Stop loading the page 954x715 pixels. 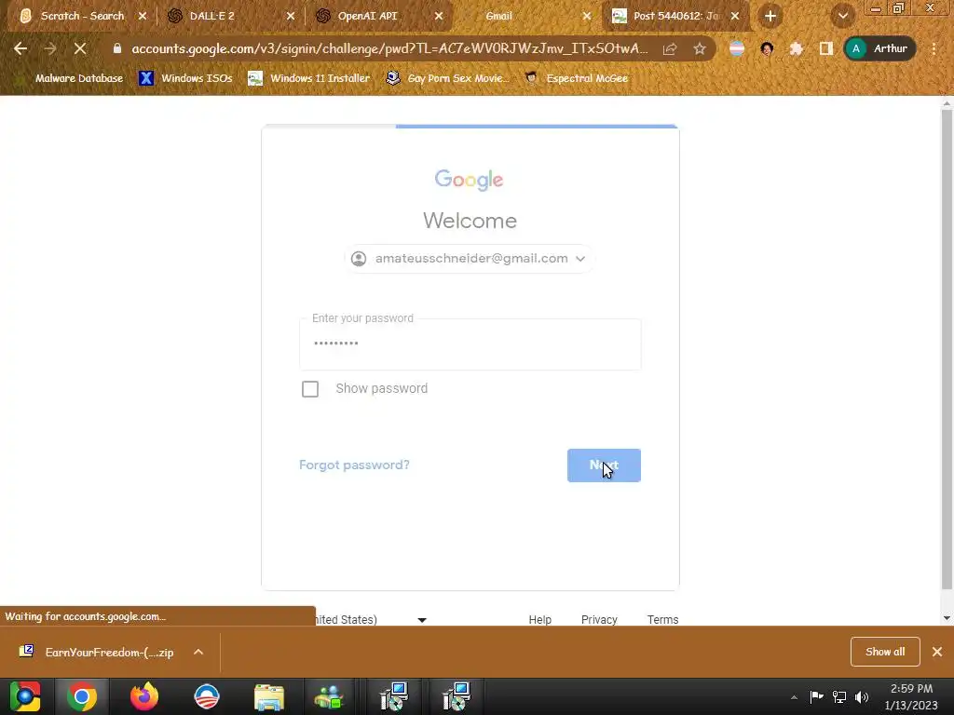80,48
